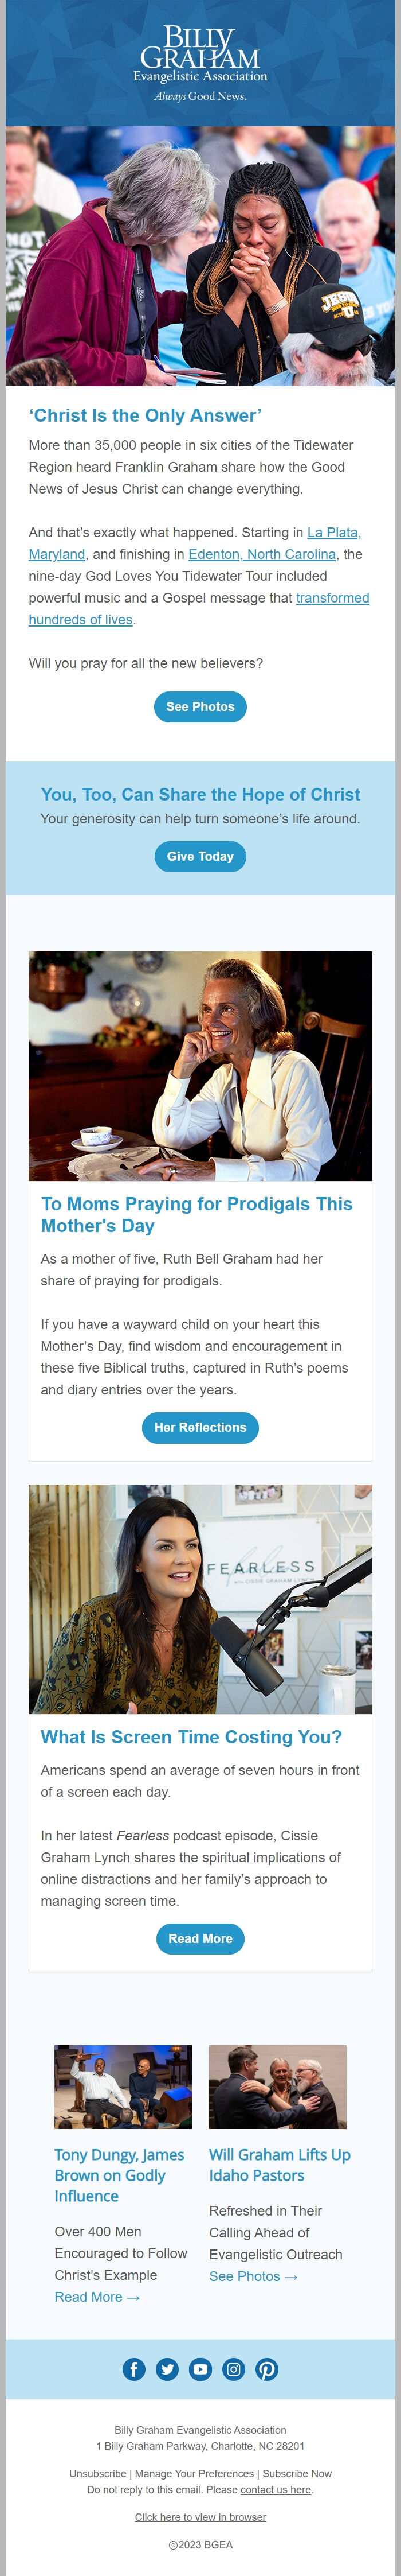Click Read More arrow under Tony Dungy
Viewport: 401px width, 2576px height.
97,2296
